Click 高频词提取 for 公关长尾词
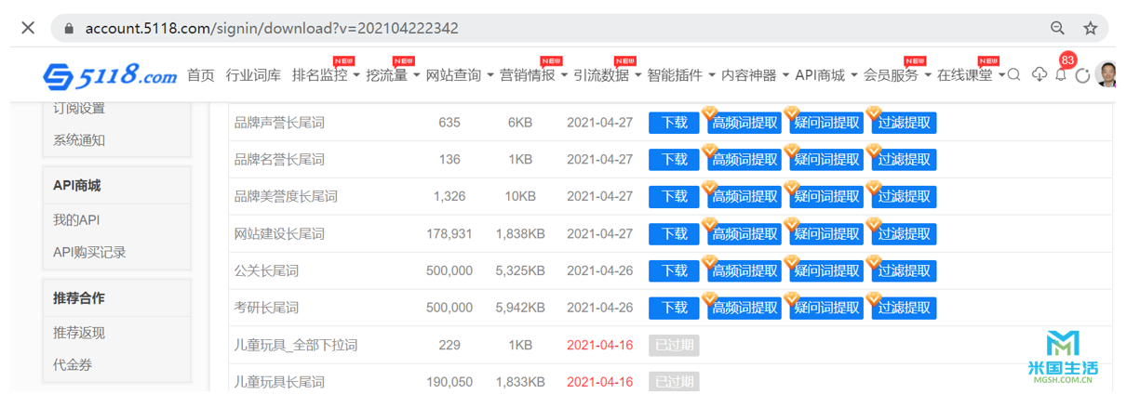Screen dimensions: 1127x408 (745, 271)
